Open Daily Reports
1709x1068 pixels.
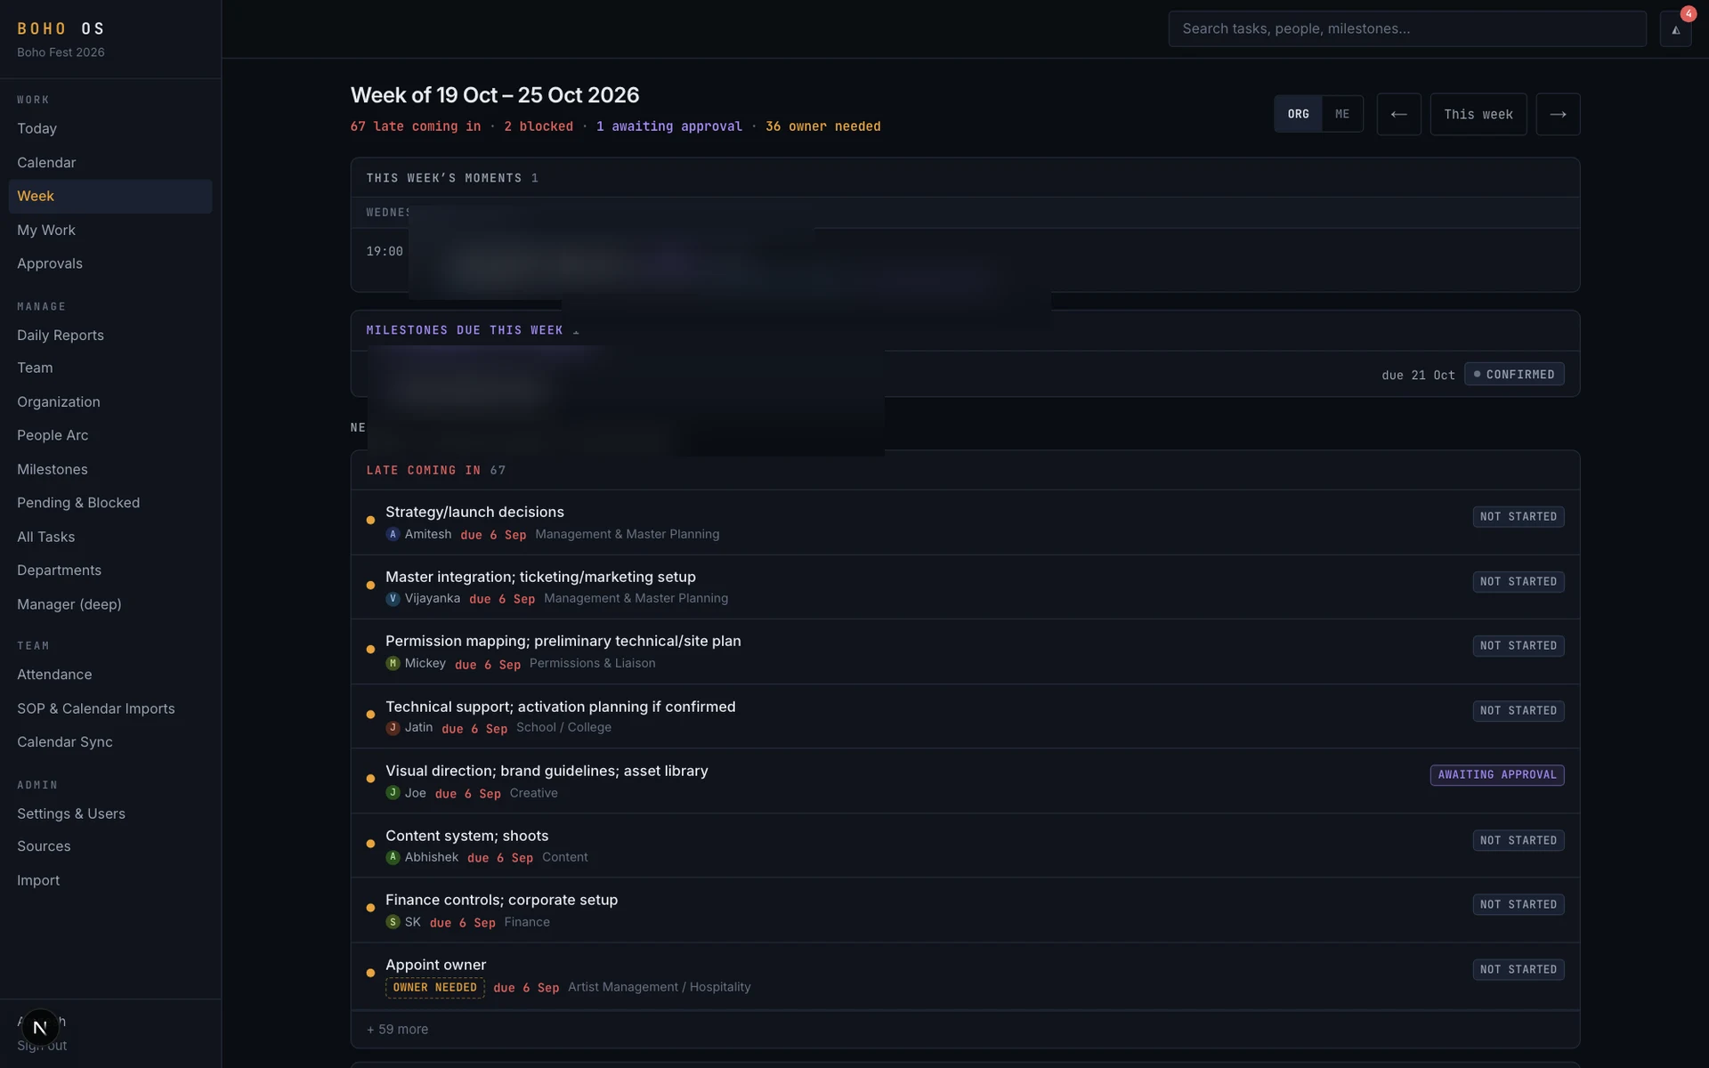coord(110,336)
